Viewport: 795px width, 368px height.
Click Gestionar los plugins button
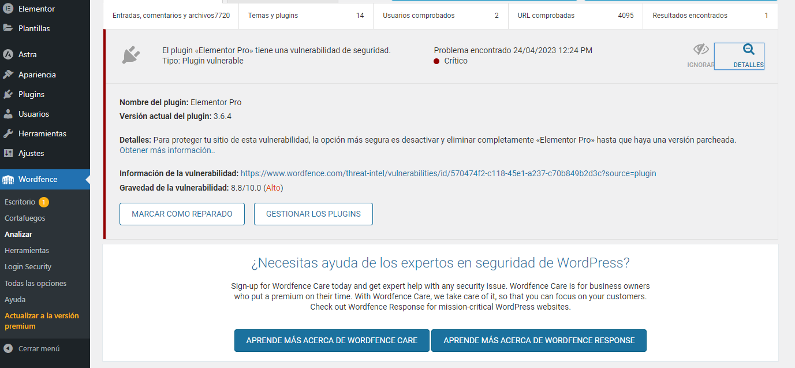pos(313,214)
